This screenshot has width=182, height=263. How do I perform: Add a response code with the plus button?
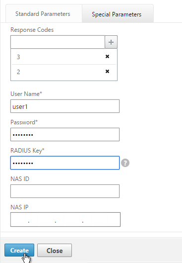(111, 42)
